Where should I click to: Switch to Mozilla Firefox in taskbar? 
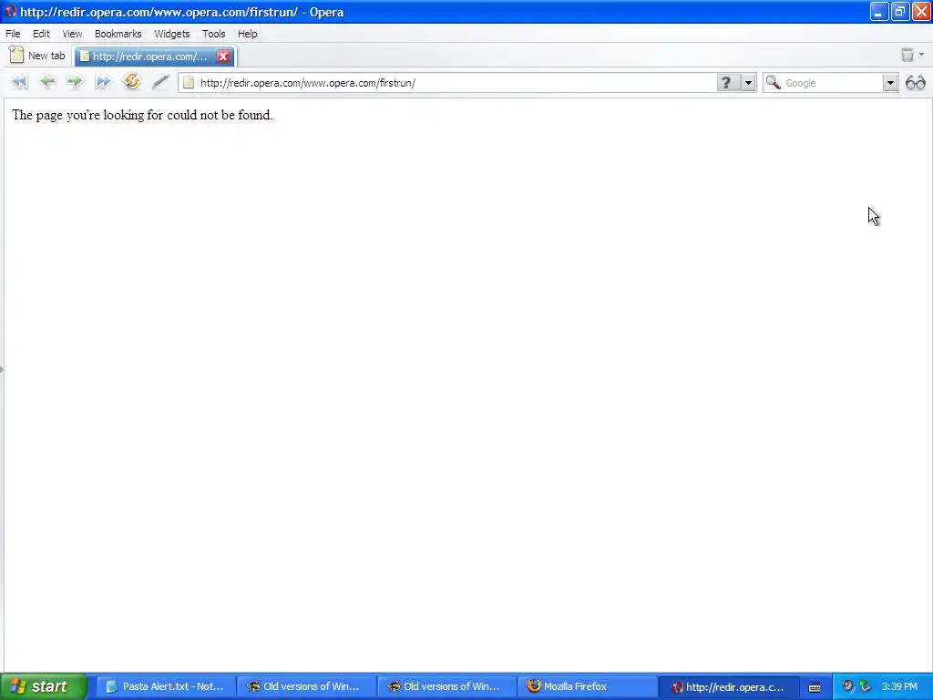[588, 686]
